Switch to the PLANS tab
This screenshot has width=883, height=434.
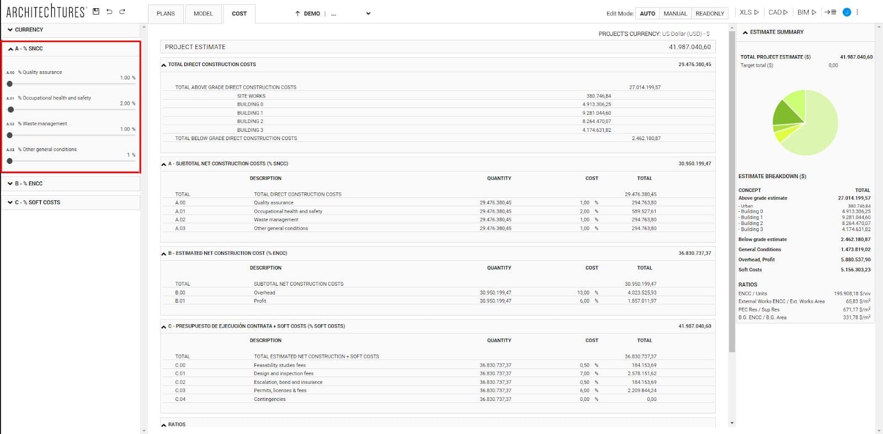166,14
